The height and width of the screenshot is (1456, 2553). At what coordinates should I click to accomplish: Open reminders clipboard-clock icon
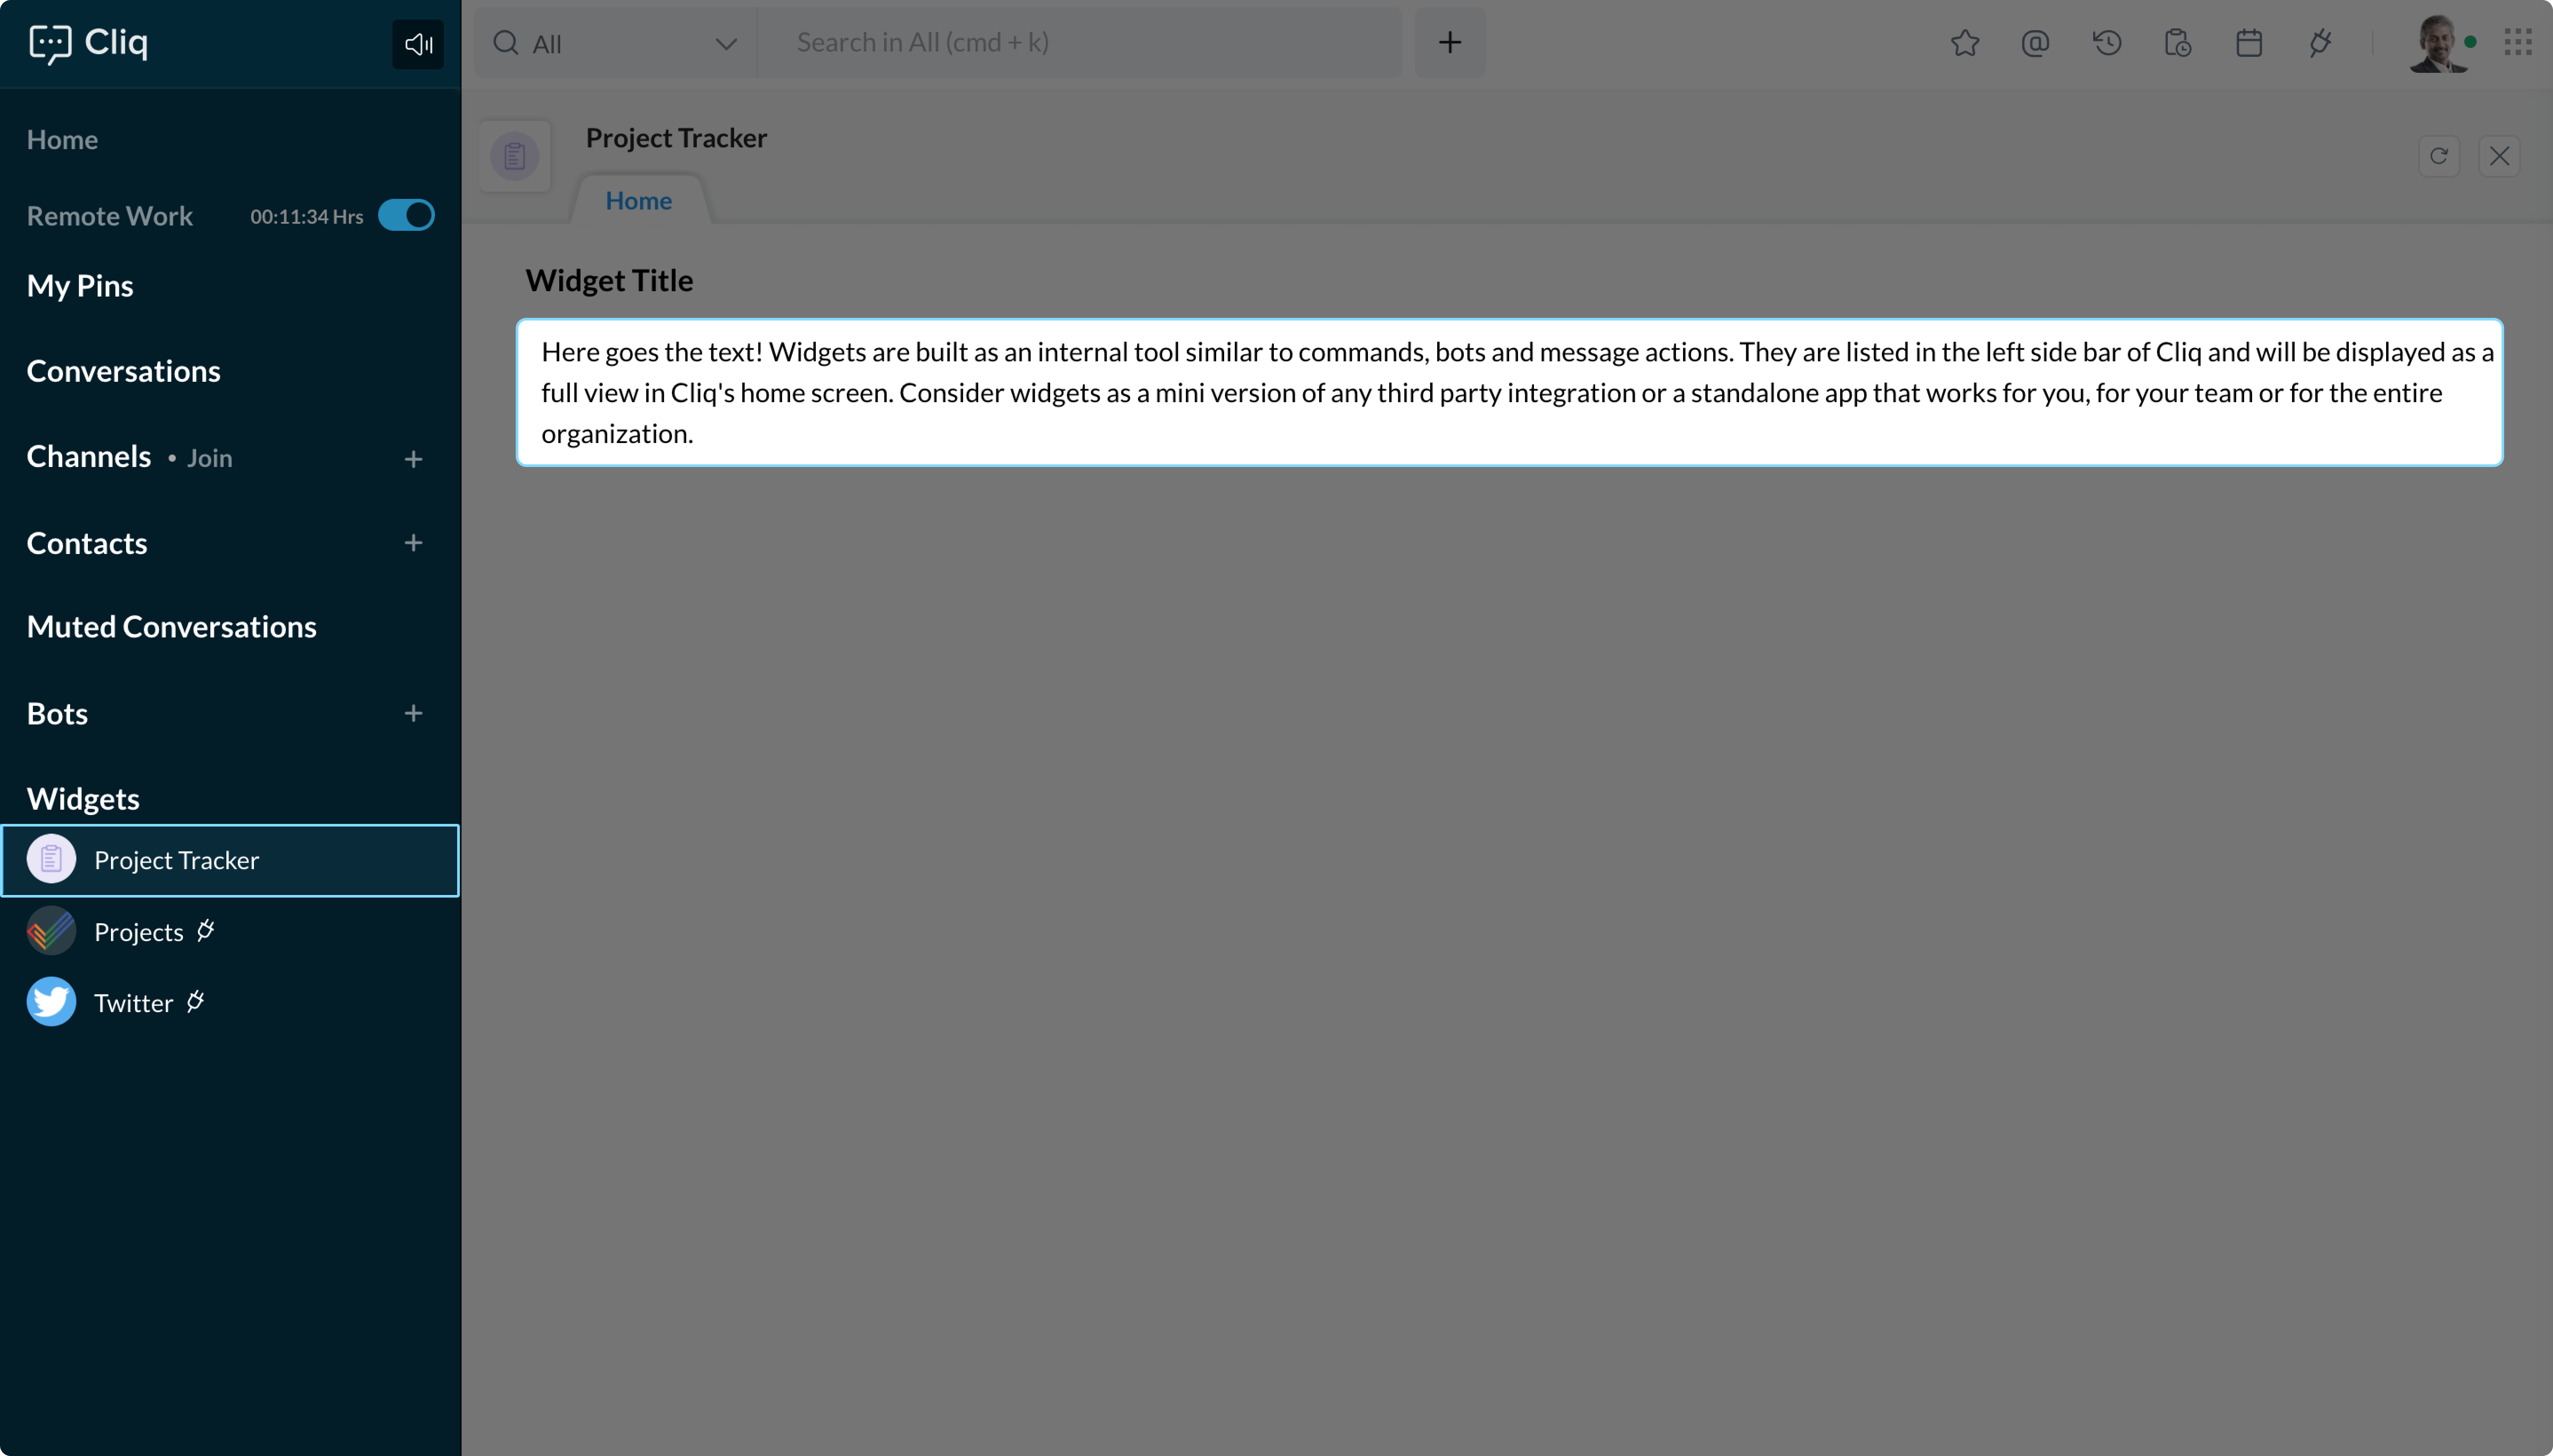(2178, 43)
